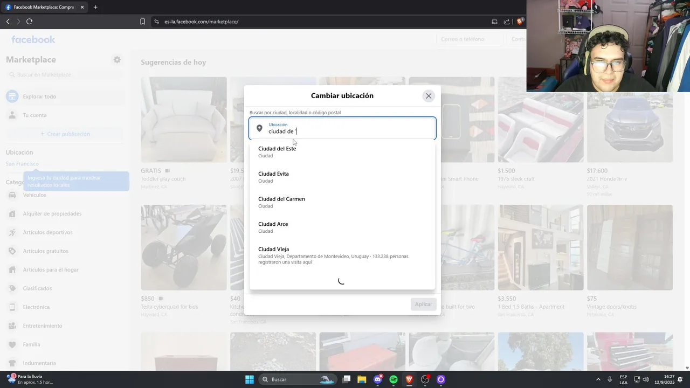Viewport: 690px width, 388px height.
Task: Click the microphone tray icon
Action: 610,379
